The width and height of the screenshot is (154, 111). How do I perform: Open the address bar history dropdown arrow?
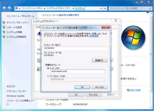point(101,8)
